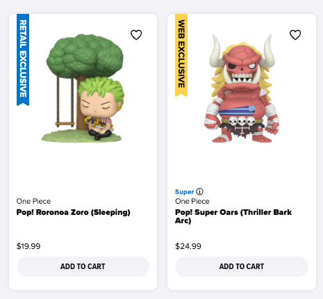Screen dimensions: 323x299
Task: Click the green tree canopy above Zoro
Action: [x=85, y=55]
